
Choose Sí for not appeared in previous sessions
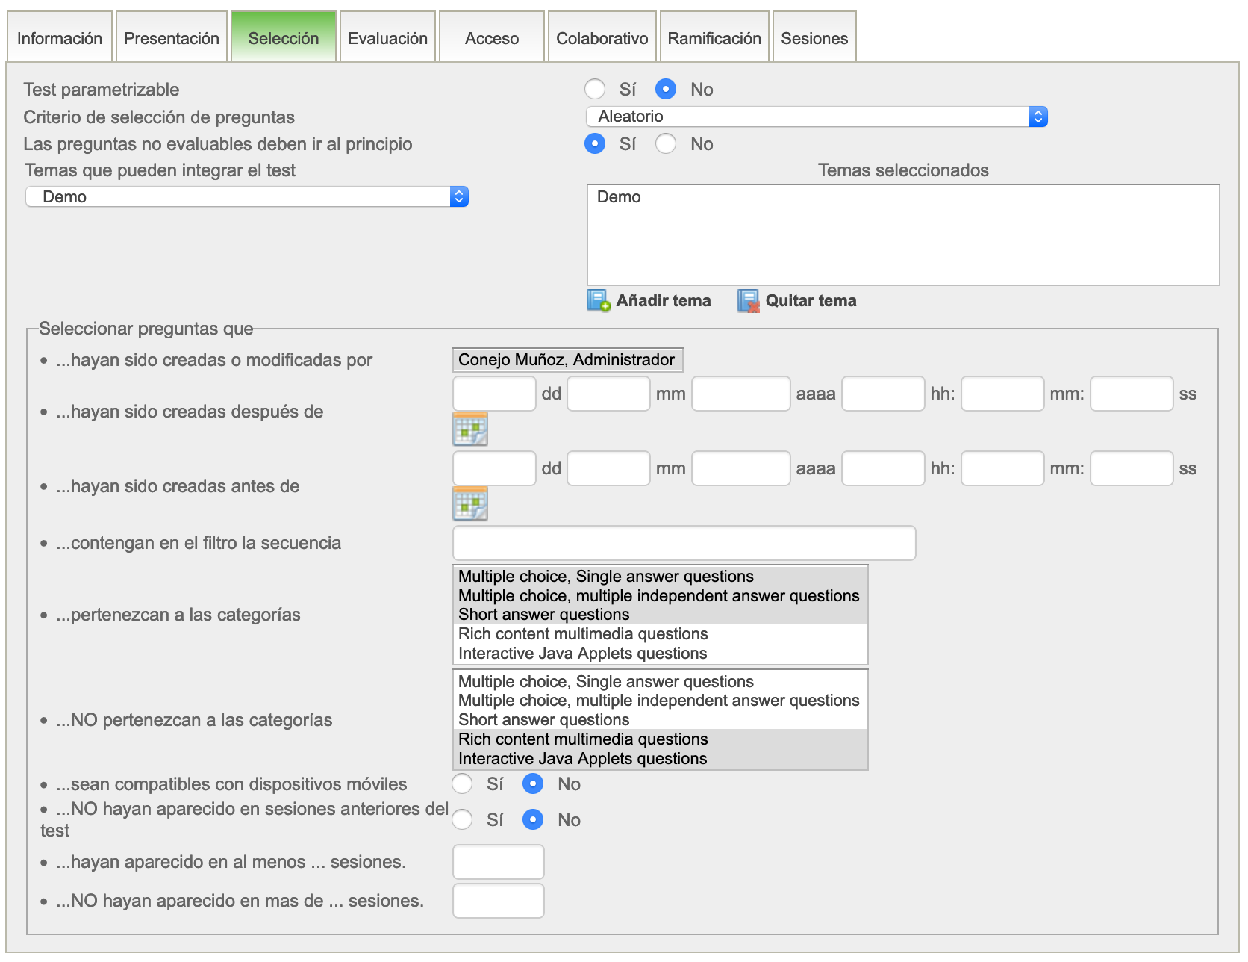463,820
